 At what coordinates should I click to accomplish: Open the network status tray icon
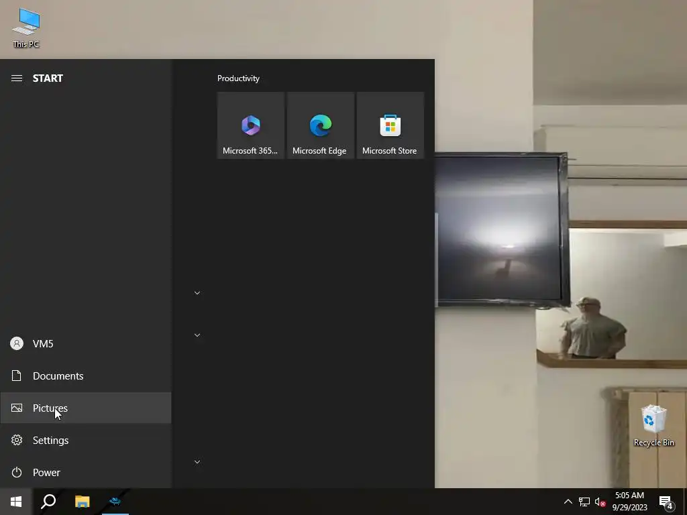[x=584, y=502]
